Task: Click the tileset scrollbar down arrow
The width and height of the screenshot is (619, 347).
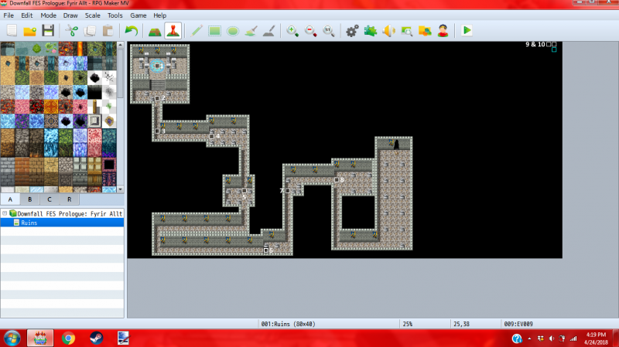Action: tap(121, 189)
